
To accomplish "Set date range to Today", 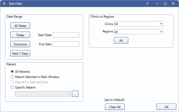I will [20, 35].
